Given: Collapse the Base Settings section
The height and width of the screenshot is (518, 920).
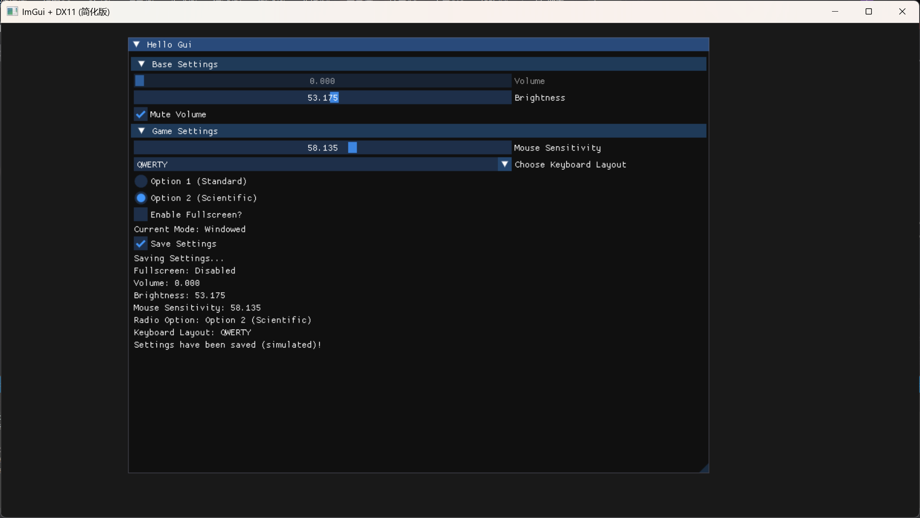Looking at the screenshot, I should [142, 64].
